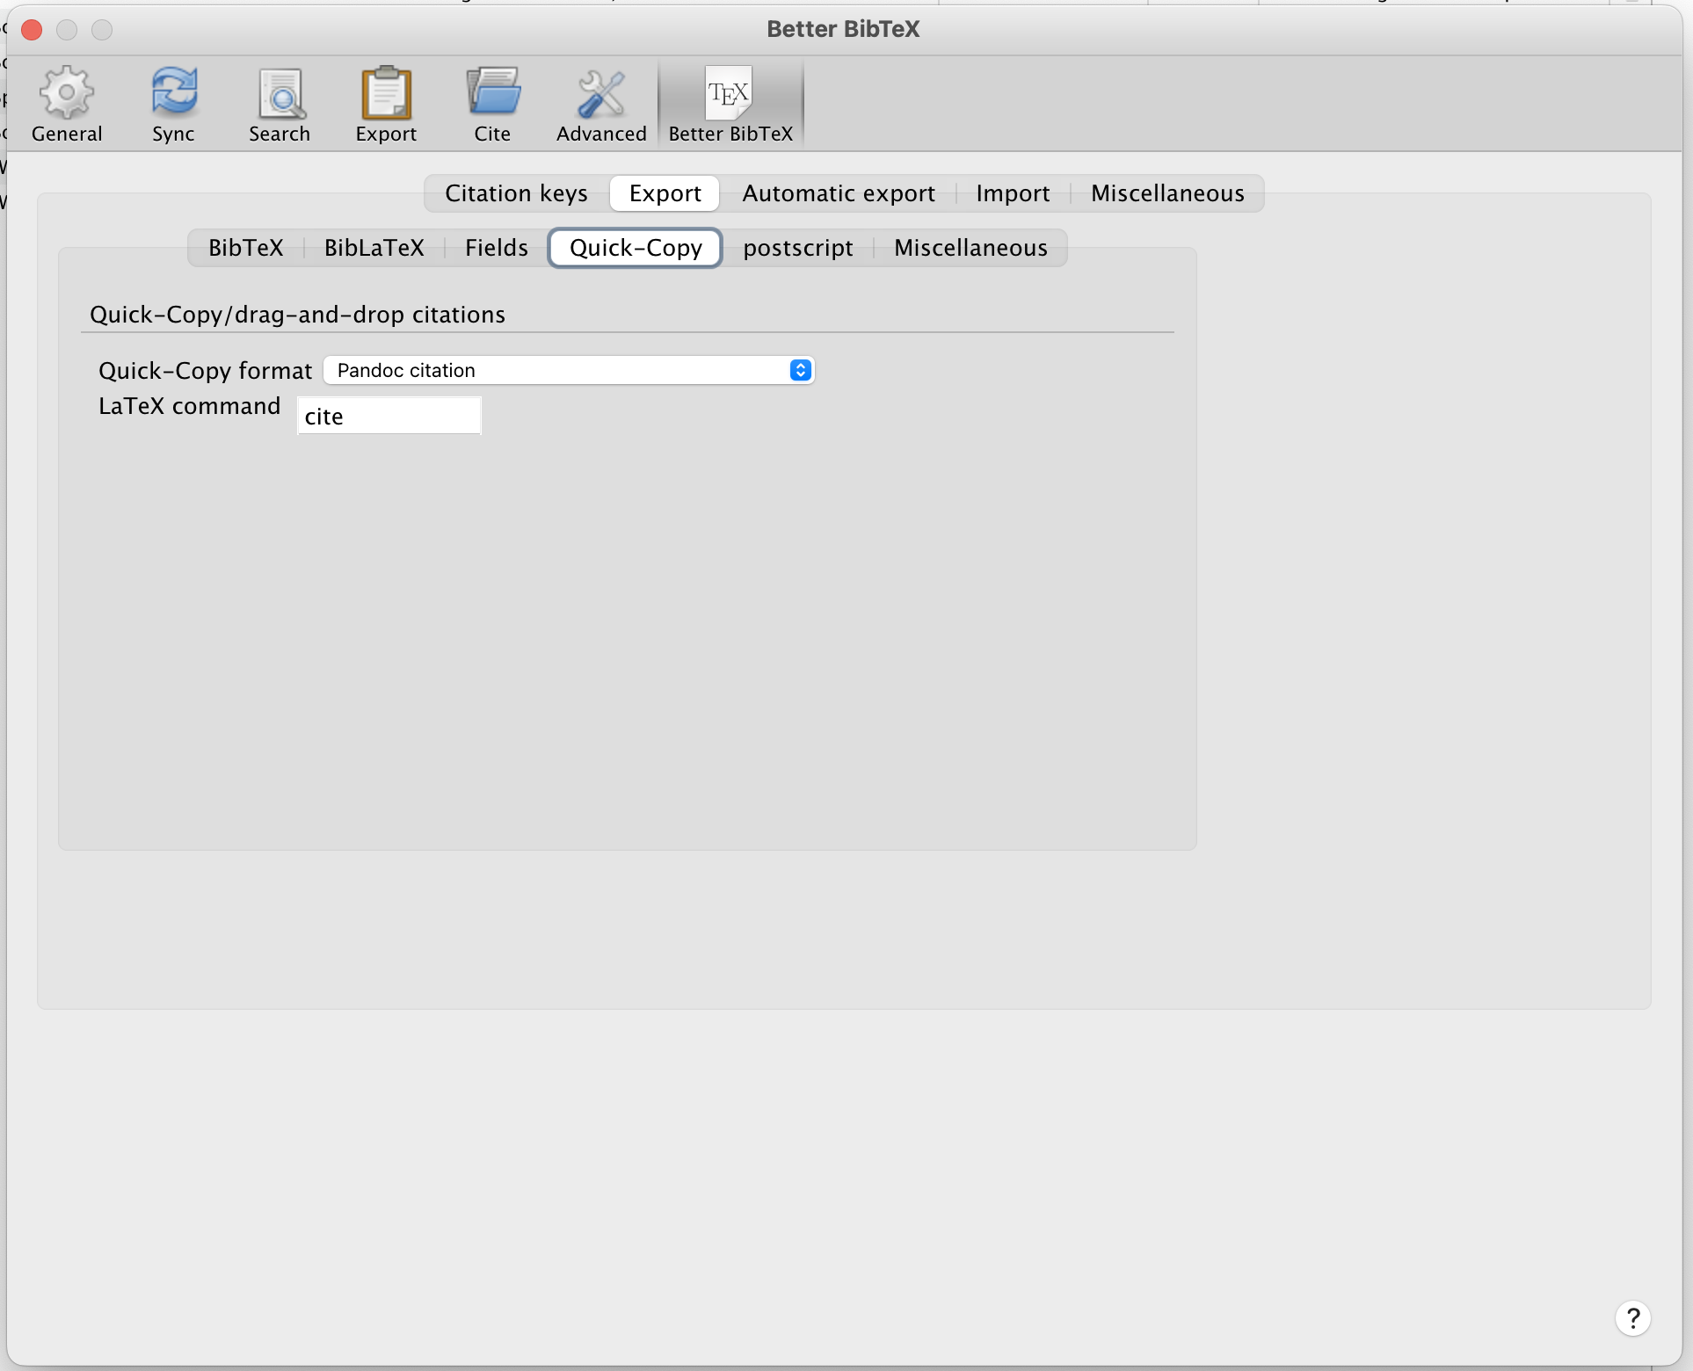The image size is (1693, 1371).
Task: Switch to the Import tab
Action: tap(1013, 193)
